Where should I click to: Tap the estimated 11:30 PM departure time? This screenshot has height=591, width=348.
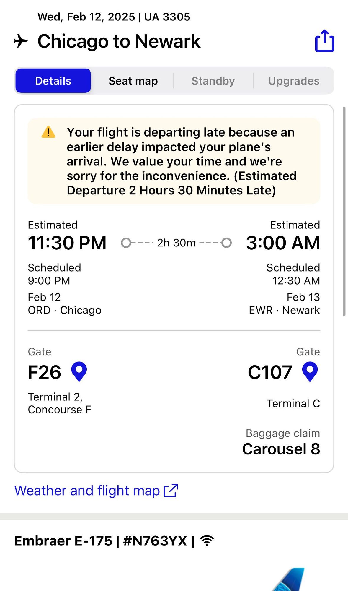[67, 243]
